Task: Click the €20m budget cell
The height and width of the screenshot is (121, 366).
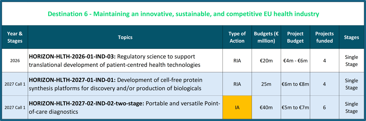Action: coord(266,61)
